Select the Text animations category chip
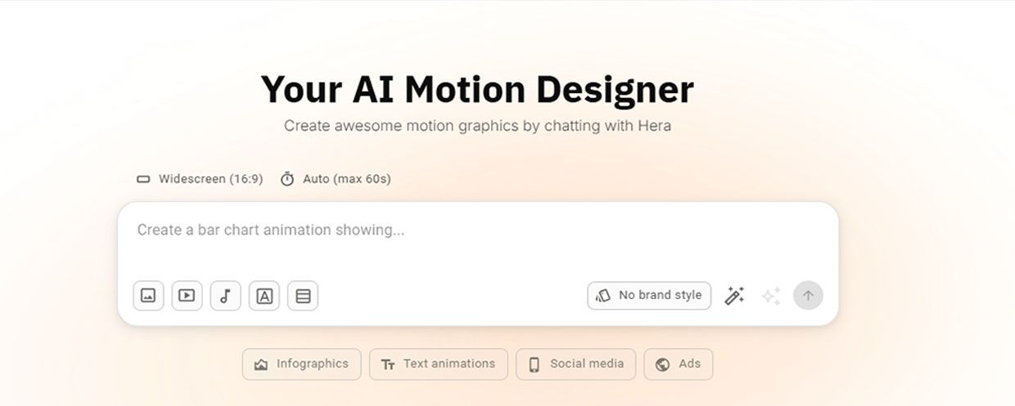1015x406 pixels. click(439, 364)
